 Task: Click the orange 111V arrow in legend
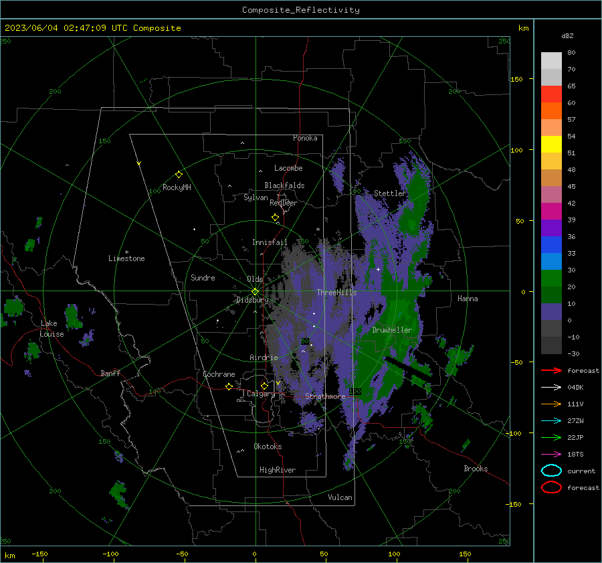pyautogui.click(x=551, y=404)
